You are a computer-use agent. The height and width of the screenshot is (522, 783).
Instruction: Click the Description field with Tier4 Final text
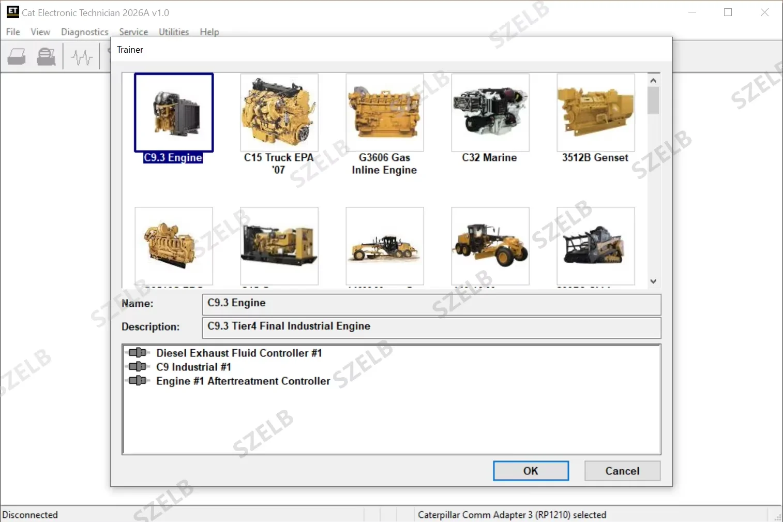431,328
